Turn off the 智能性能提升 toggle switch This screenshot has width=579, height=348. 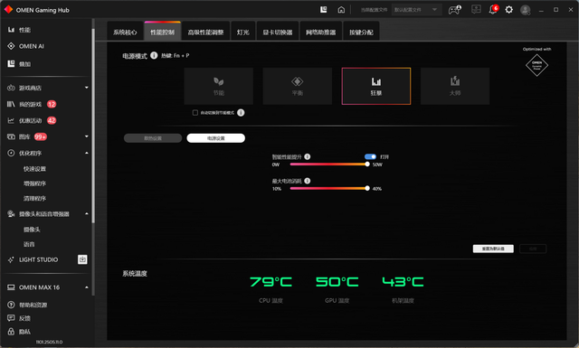370,156
